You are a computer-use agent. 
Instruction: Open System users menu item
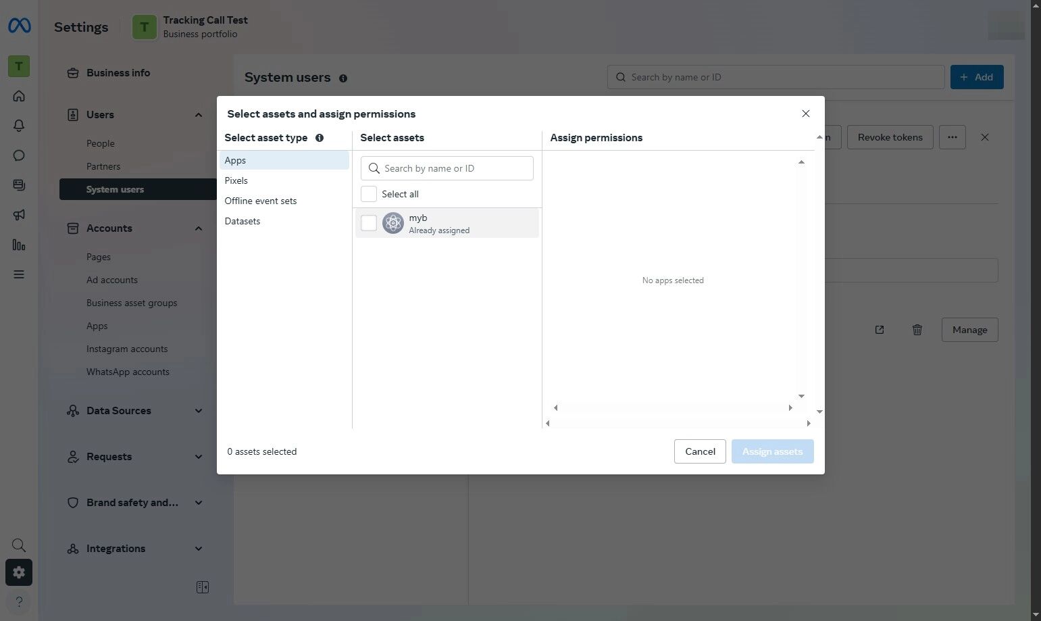tap(138, 189)
